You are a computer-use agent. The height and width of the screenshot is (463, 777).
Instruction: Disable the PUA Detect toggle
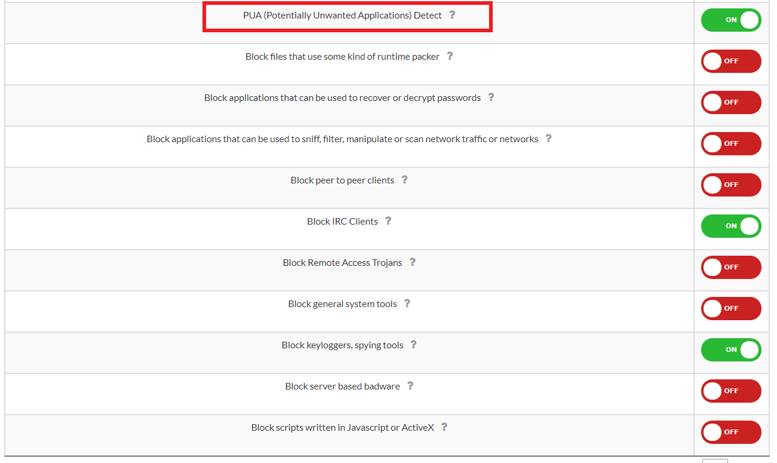[731, 20]
